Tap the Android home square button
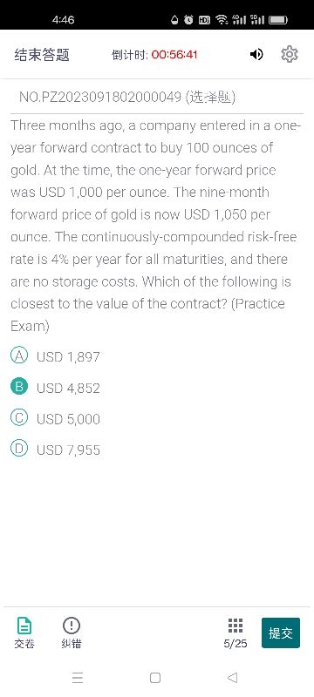This screenshot has width=314, height=697. coord(155,678)
